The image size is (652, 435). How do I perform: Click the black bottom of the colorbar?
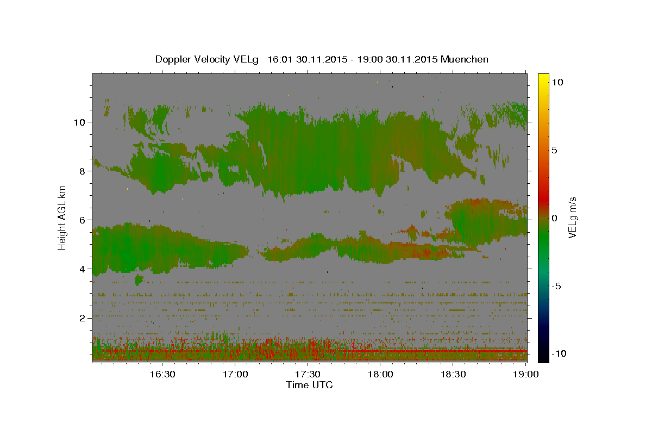pyautogui.click(x=543, y=357)
